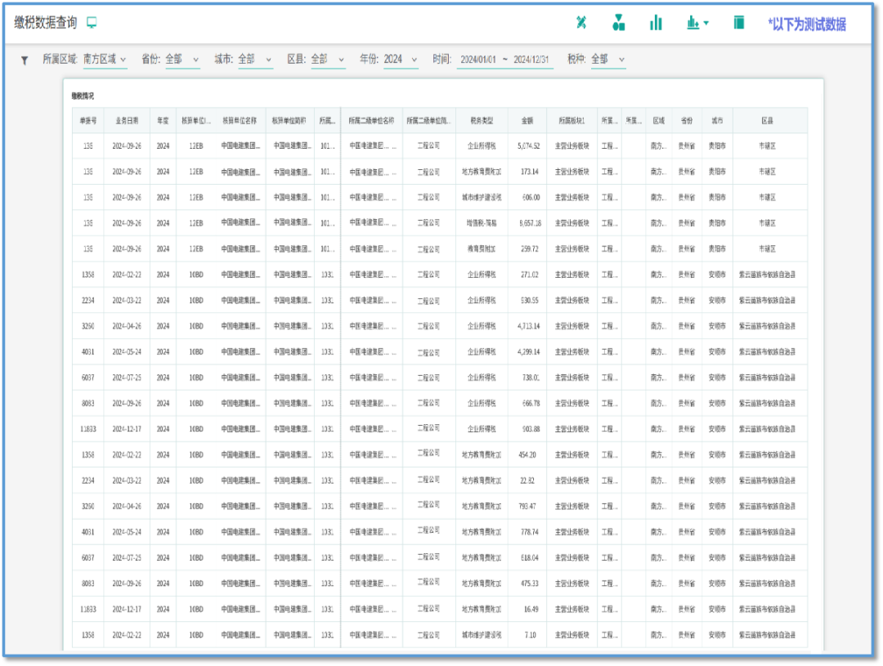883x666 pixels.
Task: Select the amount cell 793.47
Action: click(527, 506)
